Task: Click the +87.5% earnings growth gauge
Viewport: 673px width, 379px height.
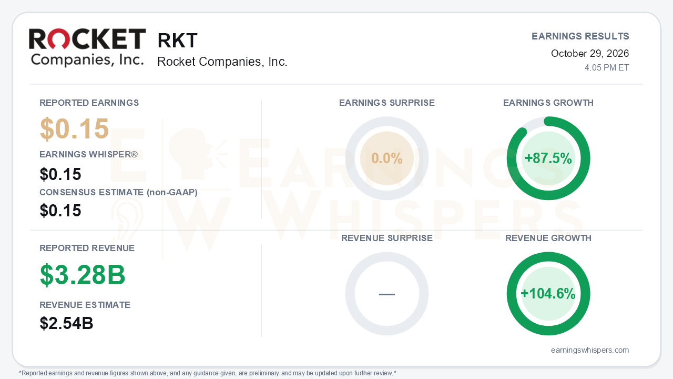Action: click(x=548, y=158)
